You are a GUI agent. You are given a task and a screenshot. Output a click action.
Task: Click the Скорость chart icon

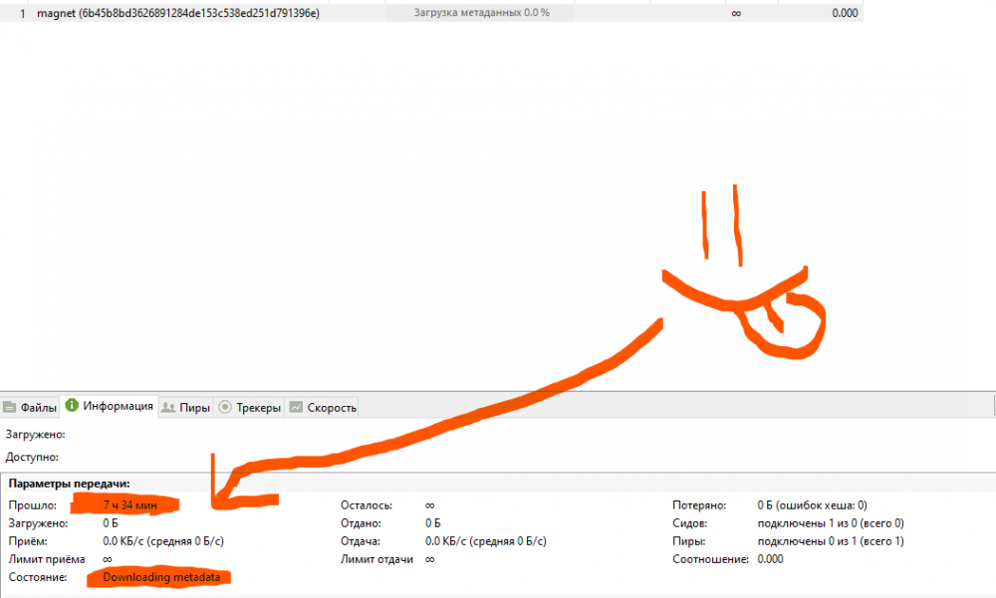click(296, 407)
